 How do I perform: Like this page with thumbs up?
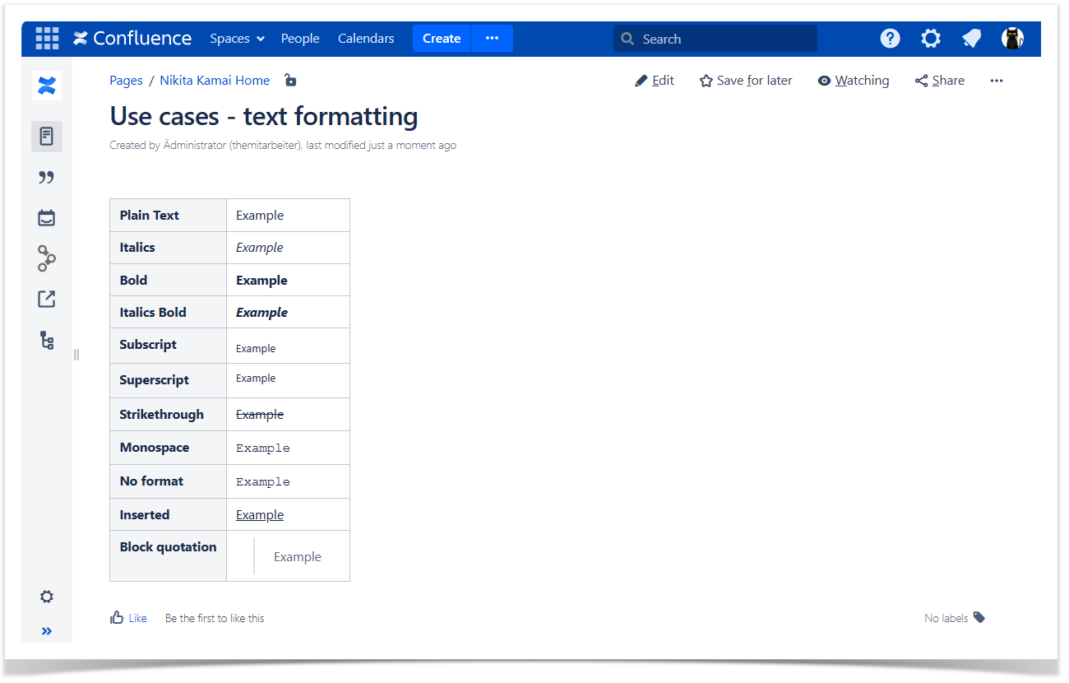coord(127,618)
